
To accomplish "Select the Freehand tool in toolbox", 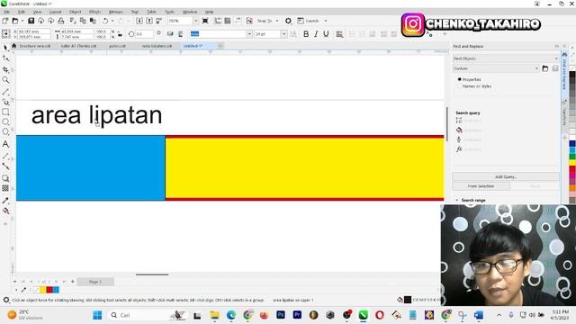I will coord(5,92).
